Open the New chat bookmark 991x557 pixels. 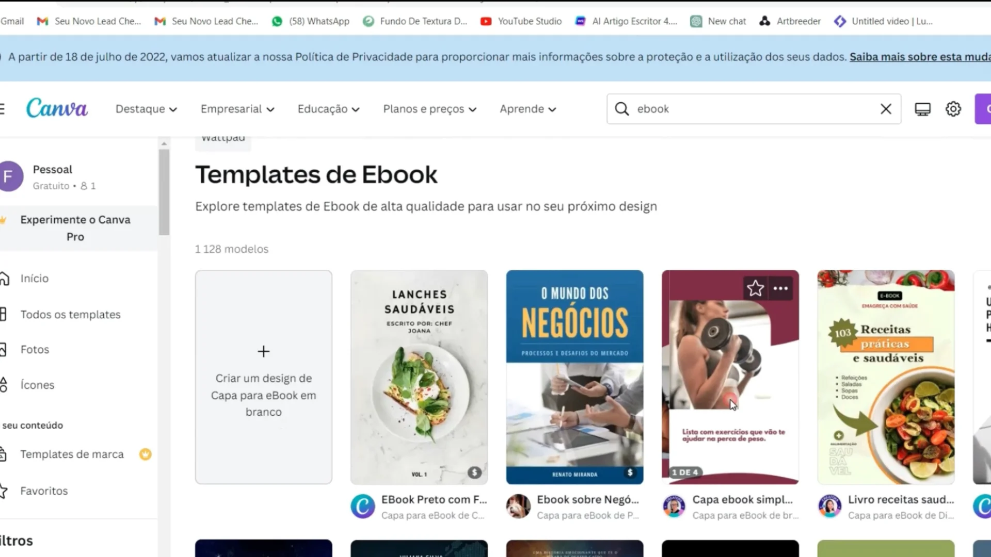pyautogui.click(x=718, y=21)
